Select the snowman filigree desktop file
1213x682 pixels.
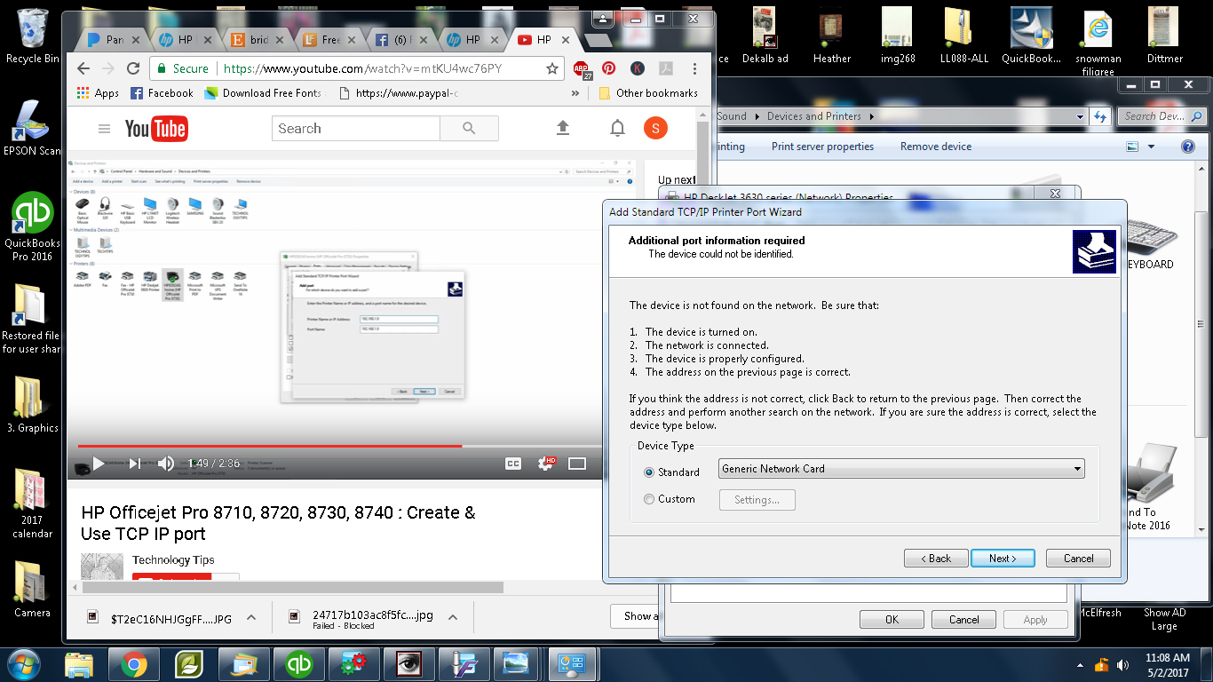1098,43
